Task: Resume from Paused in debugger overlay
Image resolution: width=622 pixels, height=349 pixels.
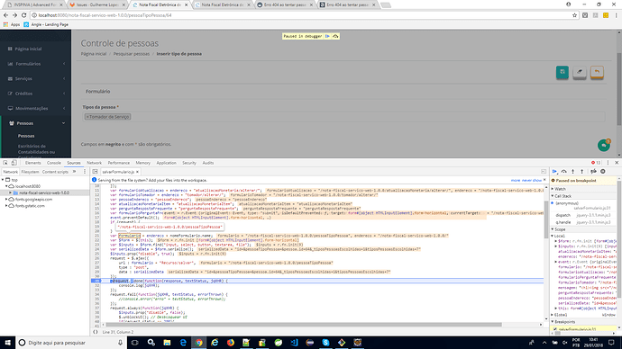Action: pos(327,36)
